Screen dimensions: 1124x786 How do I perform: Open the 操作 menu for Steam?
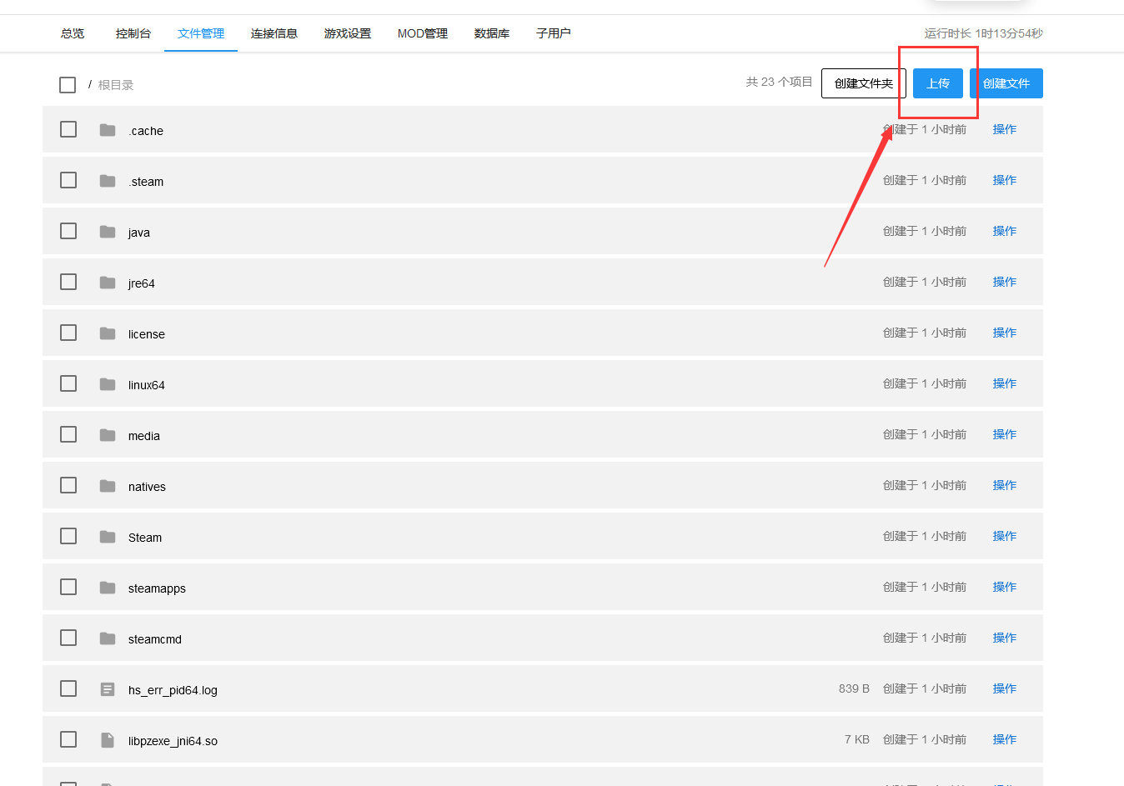pyautogui.click(x=1004, y=536)
